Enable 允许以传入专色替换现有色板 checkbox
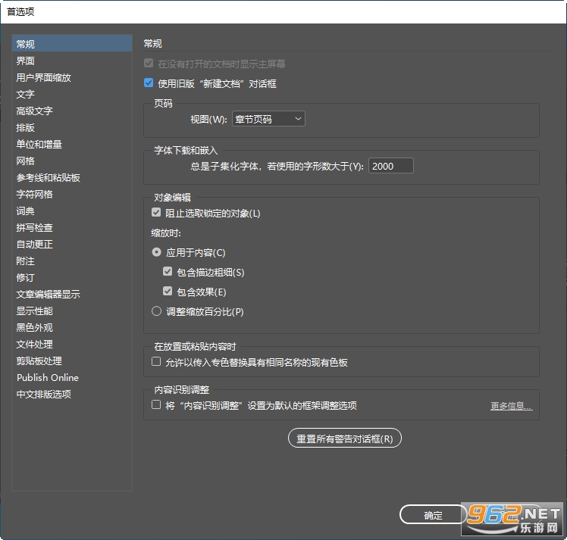The height and width of the screenshot is (540, 567). pos(156,361)
